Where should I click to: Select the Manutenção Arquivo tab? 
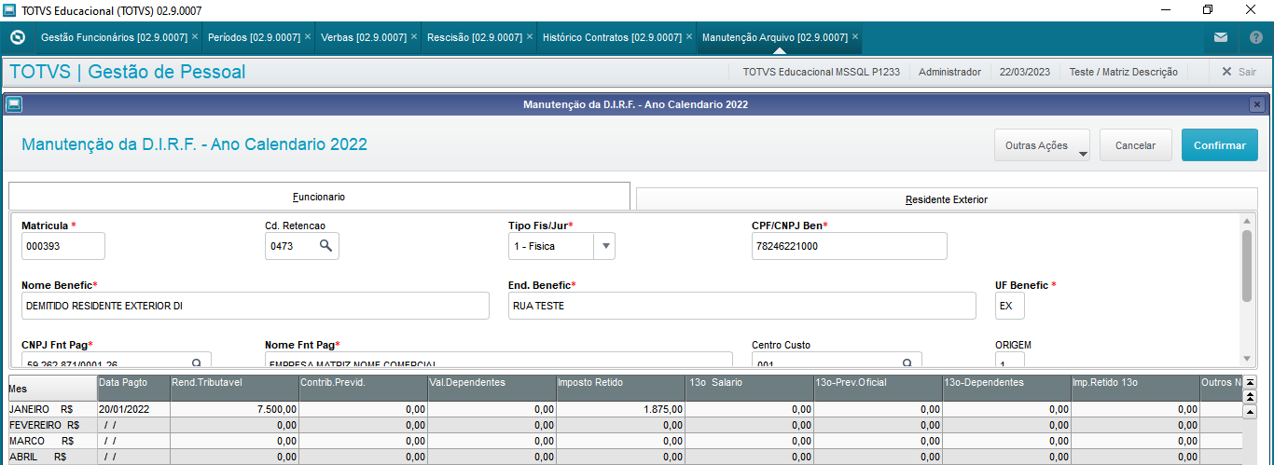click(x=774, y=37)
